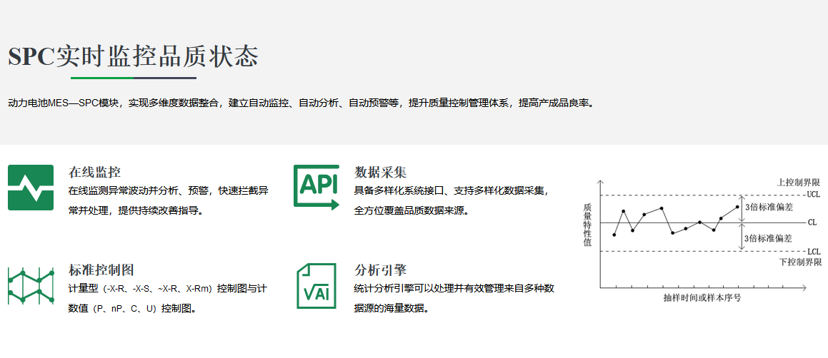Click the 分析引擎 heading
Screen dimensions: 828x358
[380, 270]
